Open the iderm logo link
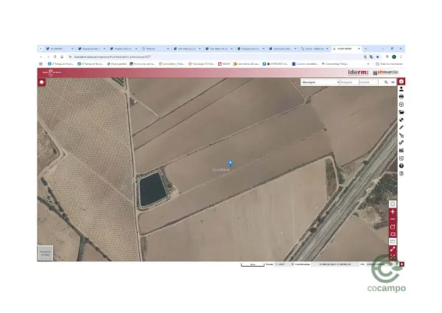Screen dimensions: 442x313 point(358,72)
